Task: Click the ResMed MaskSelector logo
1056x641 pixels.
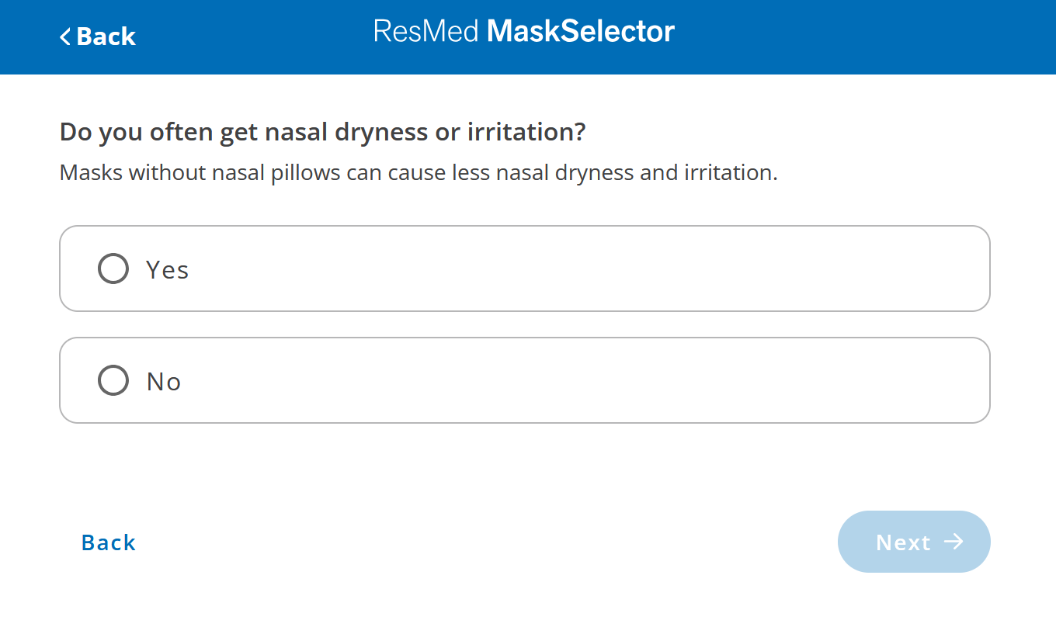Action: [523, 30]
